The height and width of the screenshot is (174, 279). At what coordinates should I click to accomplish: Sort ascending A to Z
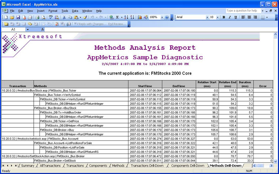pos(126,17)
